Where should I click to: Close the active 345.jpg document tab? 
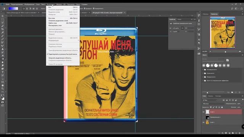(x=125, y=13)
